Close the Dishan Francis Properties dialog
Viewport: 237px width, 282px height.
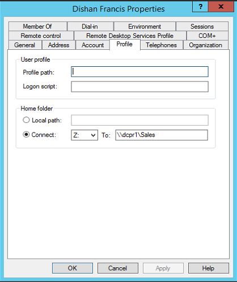(221, 7)
